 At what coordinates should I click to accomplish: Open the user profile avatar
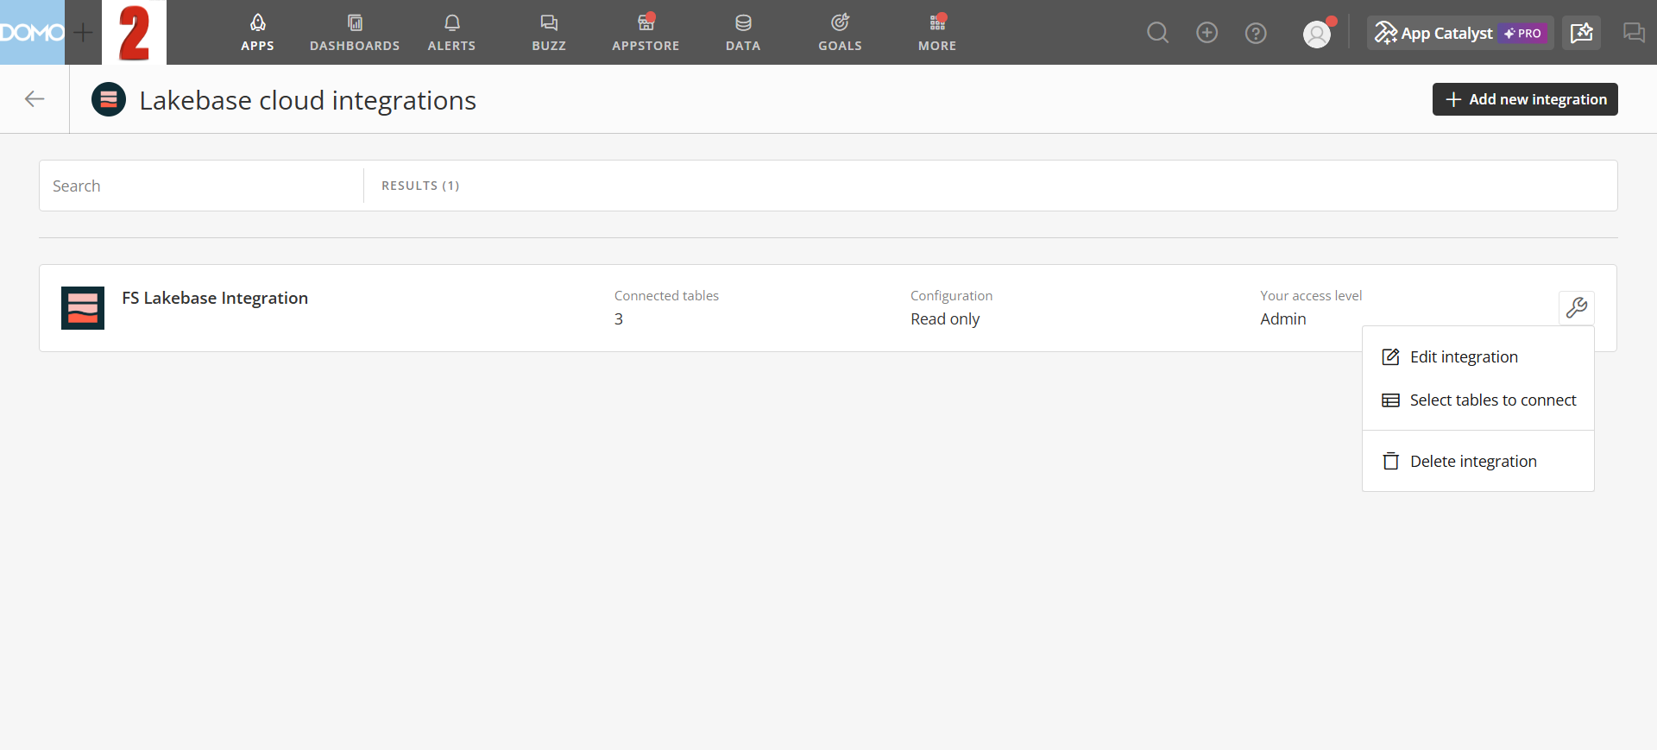1317,34
